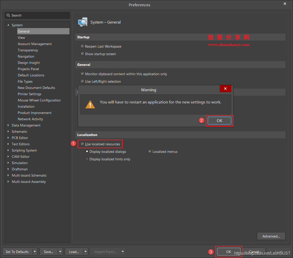Expand the Data Management tree node
This screenshot has height=258, width=293.
[x=8, y=125]
